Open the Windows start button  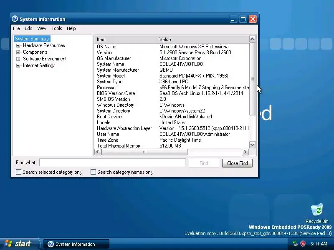click(x=20, y=244)
